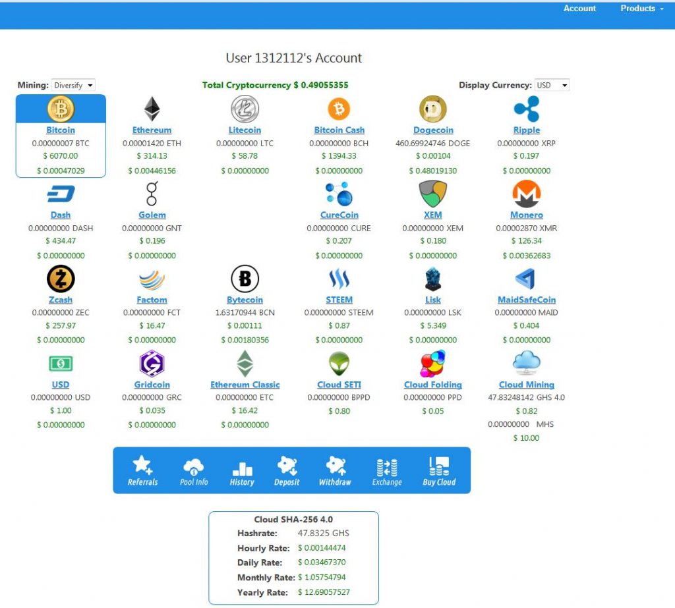Screen dimensions: 675x608
Task: Open the Monero link
Action: click(527, 215)
